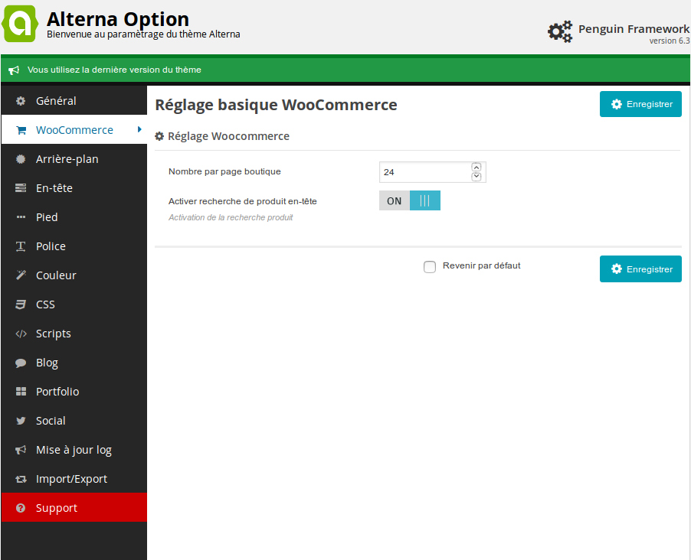The image size is (691, 560).
Task: Click the Alterna logo in the header
Action: (20, 24)
